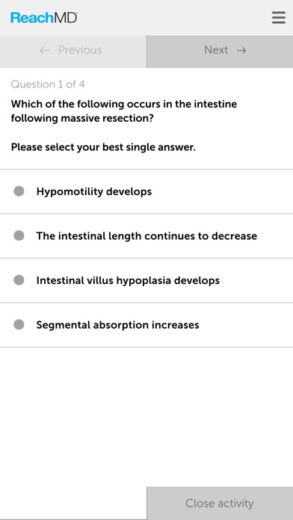Go to the Next question tab
This screenshot has height=520, width=293.
220,52
